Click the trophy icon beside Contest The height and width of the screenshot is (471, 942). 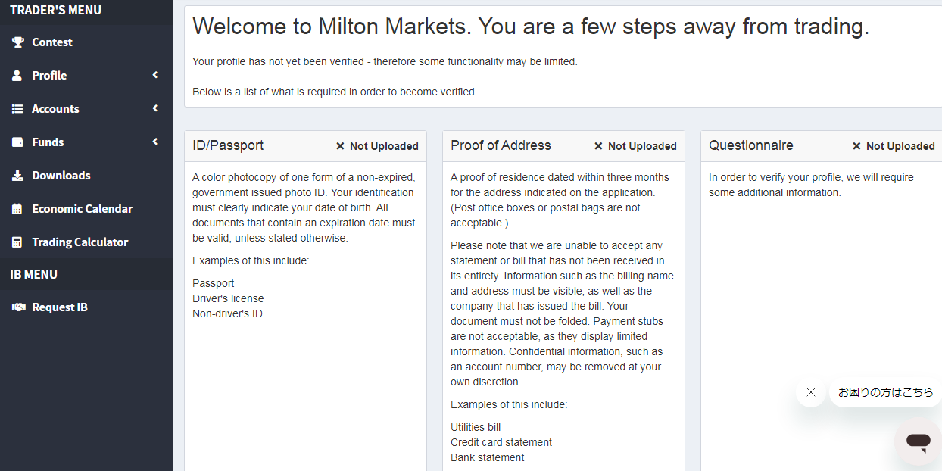tap(17, 42)
